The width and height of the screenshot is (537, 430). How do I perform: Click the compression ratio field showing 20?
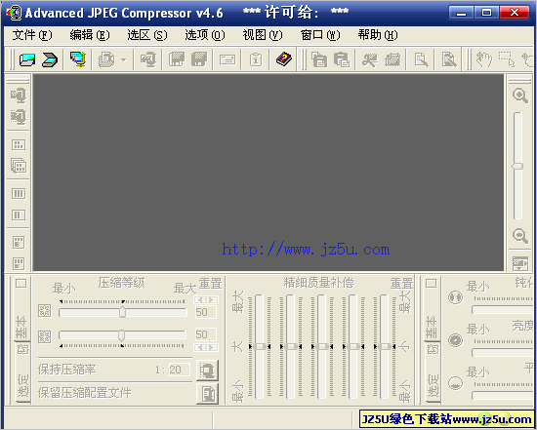(x=180, y=370)
